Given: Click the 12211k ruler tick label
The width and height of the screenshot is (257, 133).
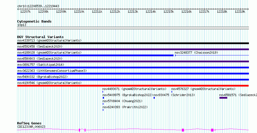Looking at the screenshot, I should pos(97,12).
